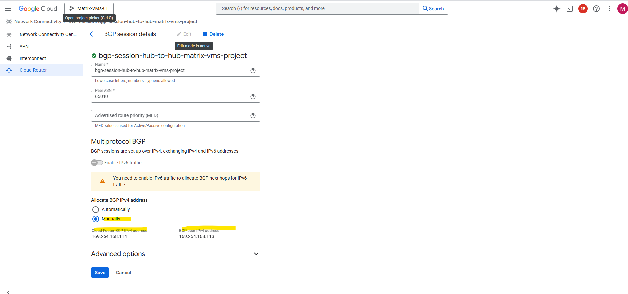Viewport: 628px width, 294px height.
Task: Open Cloud Router in the sidebar
Action: click(41, 70)
